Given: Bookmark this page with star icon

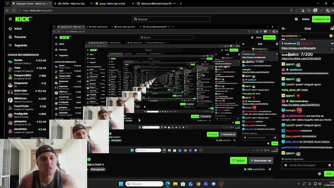Looking at the screenshot, I should click(x=296, y=10).
